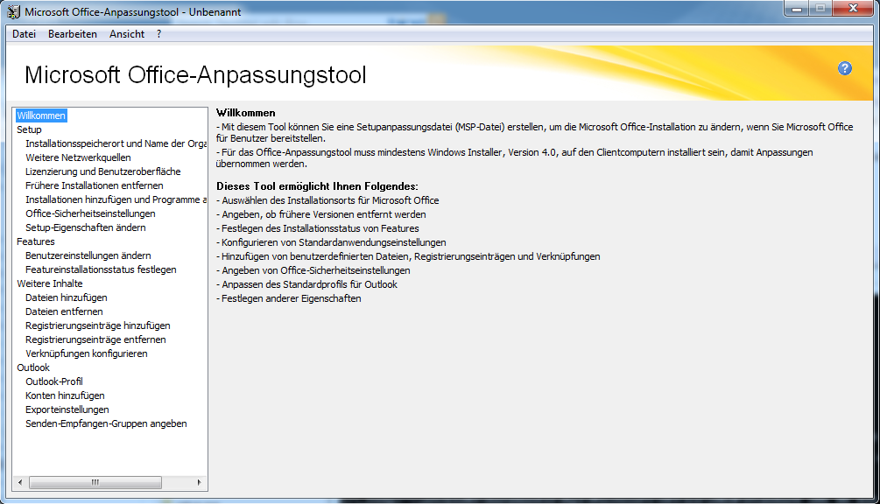Click 'Auswählen des Installationsorts für Microsoft Office' line
The height and width of the screenshot is (504, 880).
pos(327,200)
